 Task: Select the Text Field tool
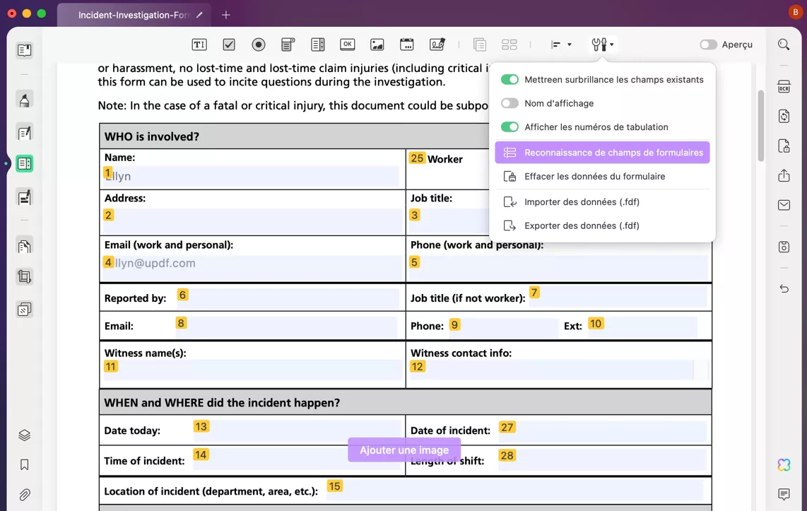[199, 45]
